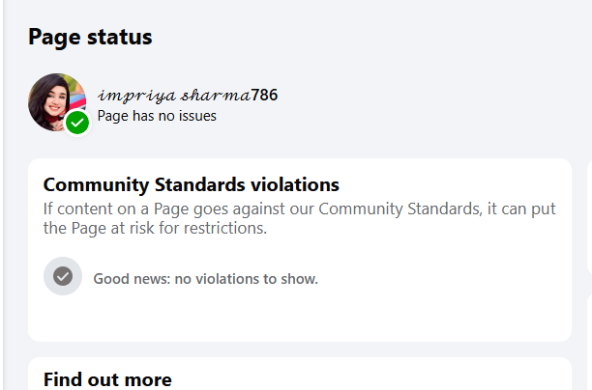The width and height of the screenshot is (592, 390).
Task: Click the word 'violations' in the card heading
Action: pyautogui.click(x=295, y=184)
